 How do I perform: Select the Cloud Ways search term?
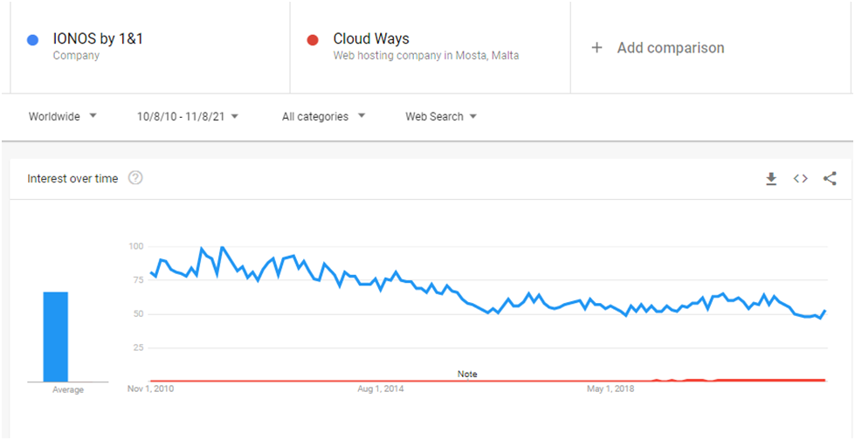tap(371, 38)
